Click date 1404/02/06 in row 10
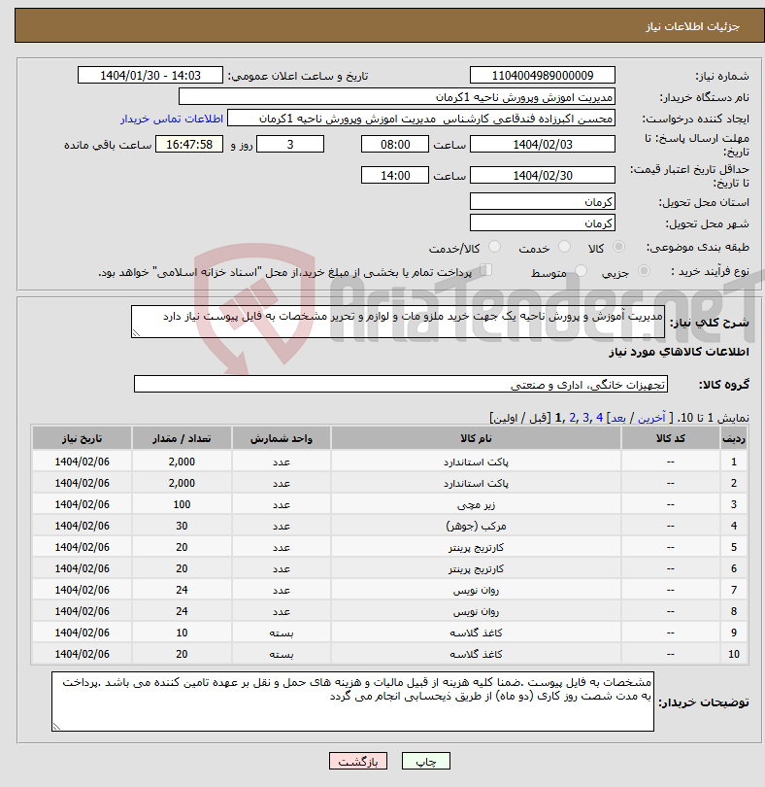Image resolution: width=765 pixels, height=787 pixels. pyautogui.click(x=82, y=654)
